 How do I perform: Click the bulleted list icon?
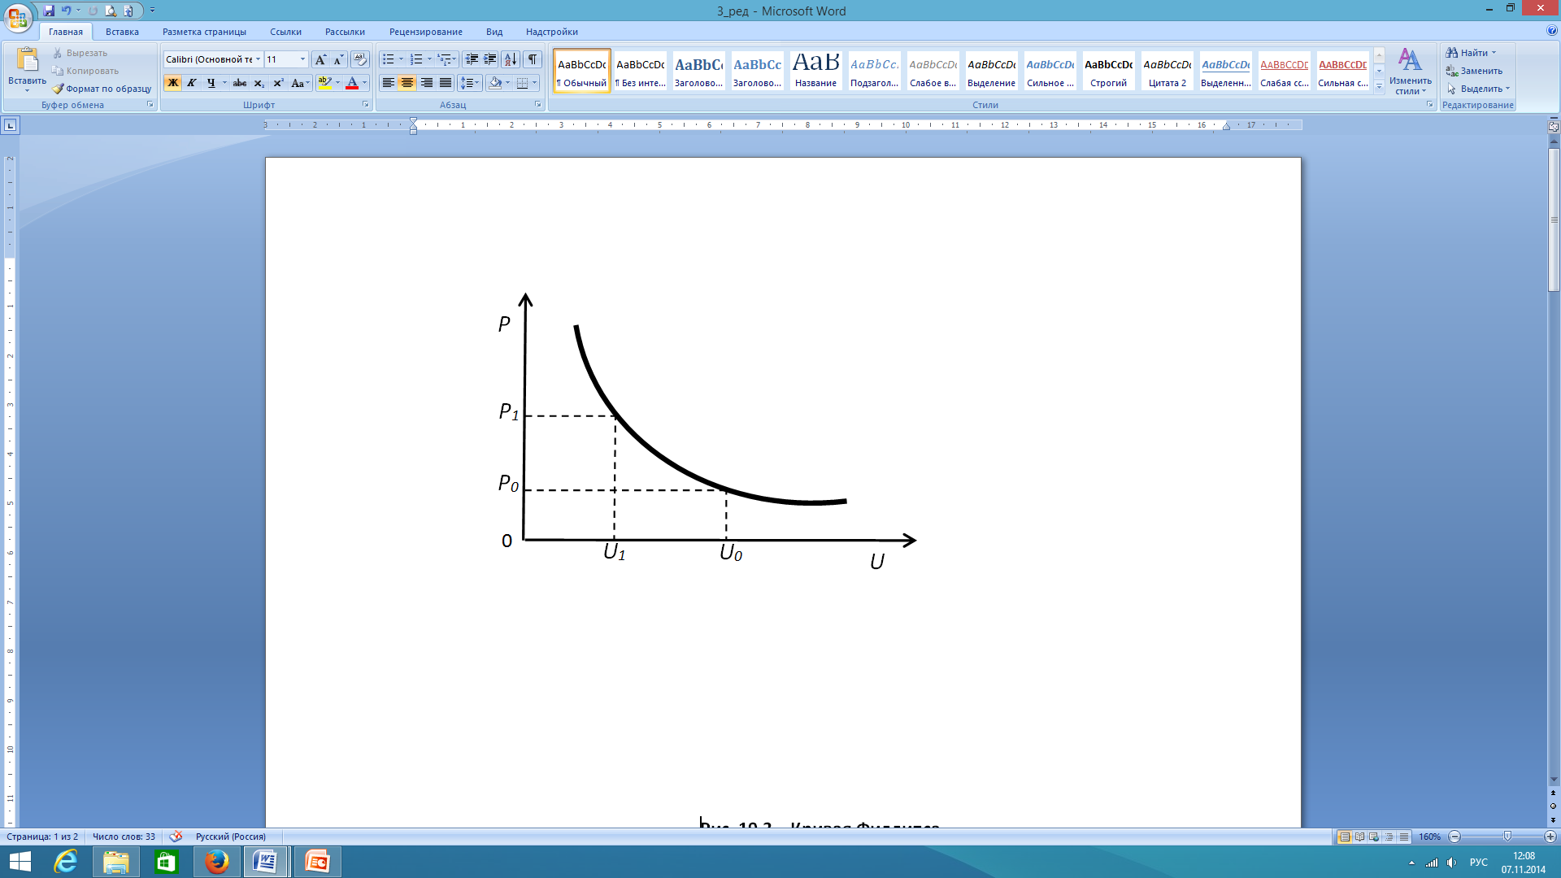[389, 59]
